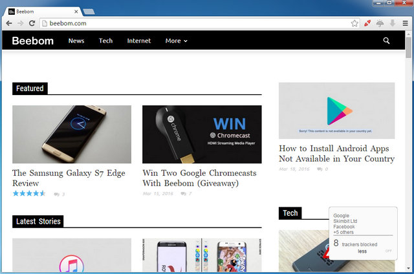Screen dimensions: 414x274
Task: Click the scrollbar down arrow
Action: pos(409,268)
